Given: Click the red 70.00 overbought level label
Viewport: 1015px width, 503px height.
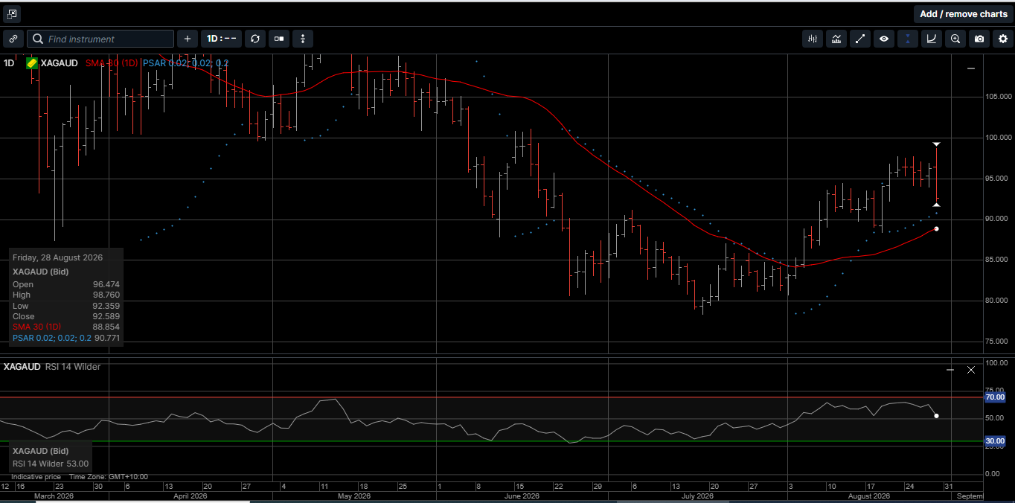Looking at the screenshot, I should tap(995, 397).
